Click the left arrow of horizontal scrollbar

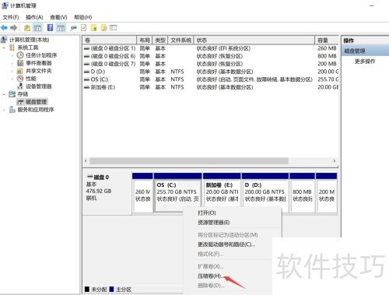(86, 161)
